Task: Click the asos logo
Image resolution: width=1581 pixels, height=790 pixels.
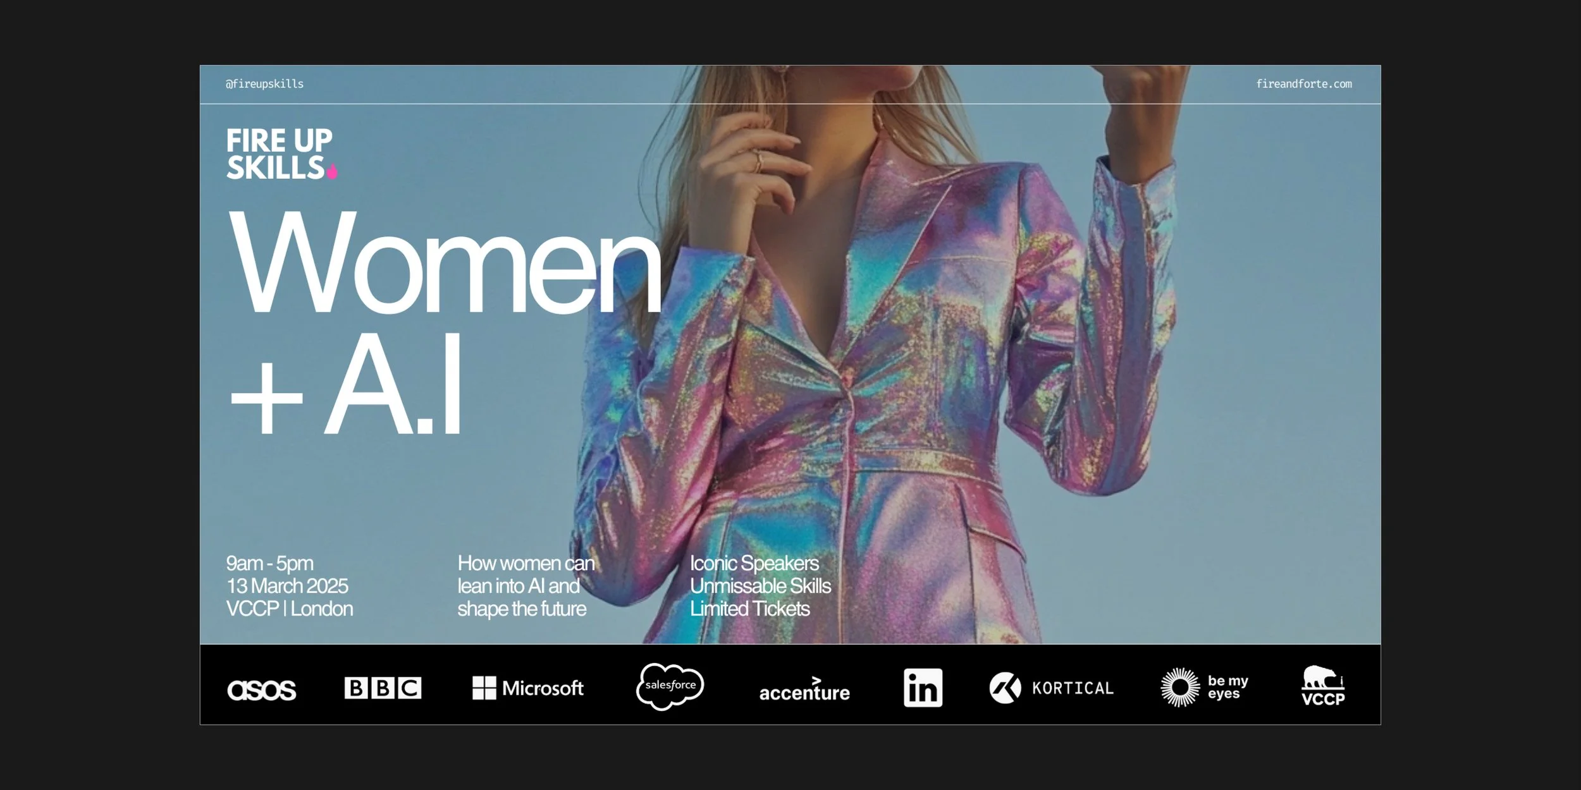Action: click(261, 690)
